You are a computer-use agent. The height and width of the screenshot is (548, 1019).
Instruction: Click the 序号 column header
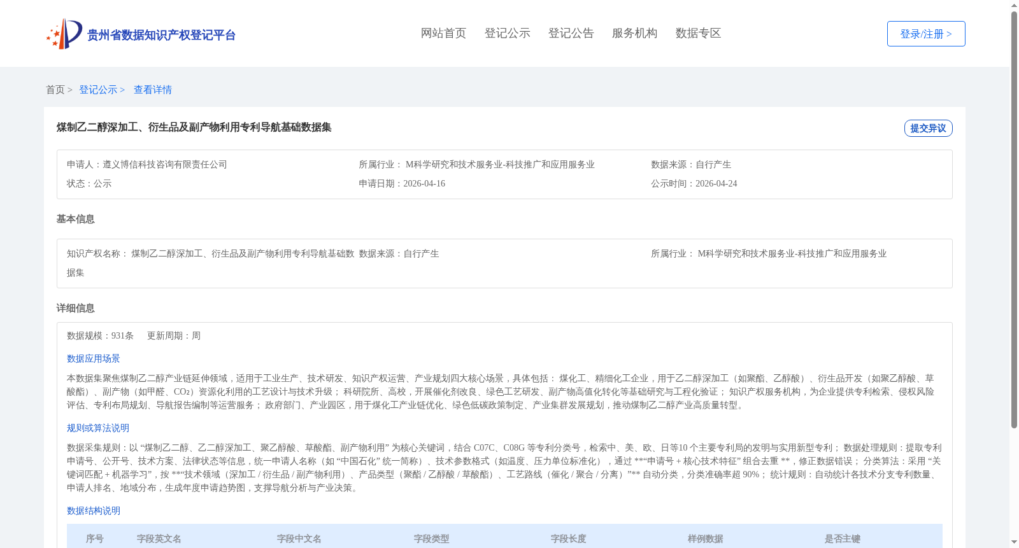95,538
